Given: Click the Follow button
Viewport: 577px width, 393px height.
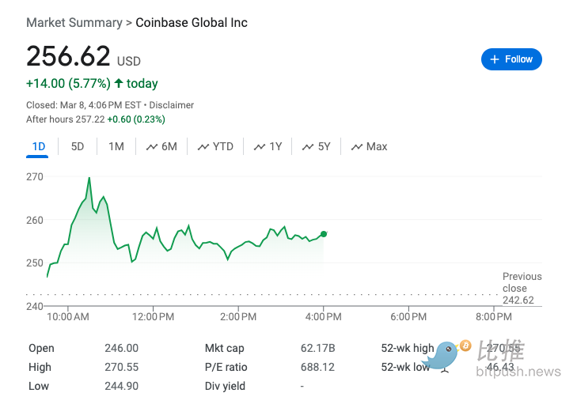Looking at the screenshot, I should (511, 59).
